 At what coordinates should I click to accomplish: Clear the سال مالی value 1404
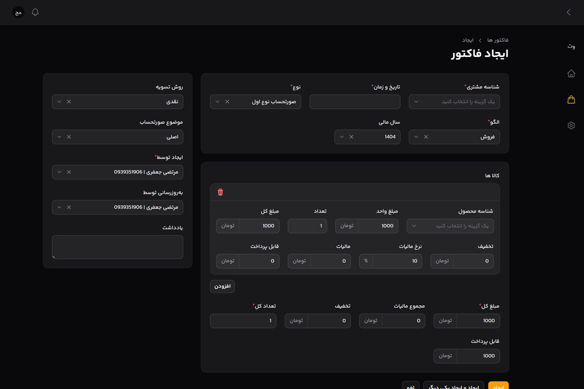351,137
